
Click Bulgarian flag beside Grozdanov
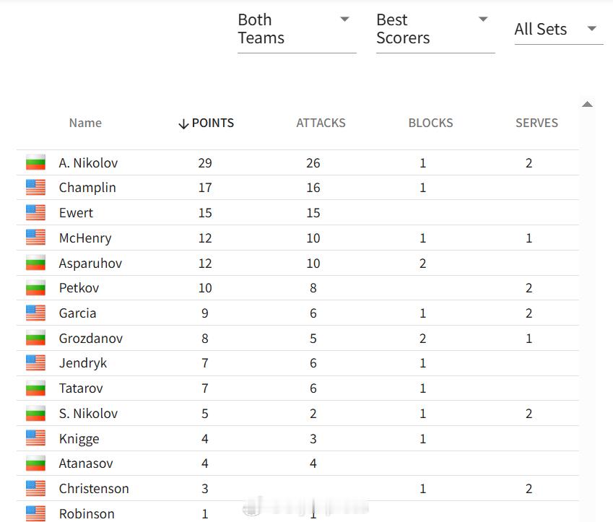[x=35, y=338]
